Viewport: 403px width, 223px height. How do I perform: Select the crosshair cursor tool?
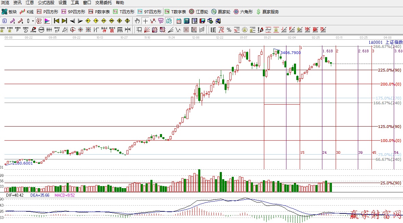(x=146, y=21)
